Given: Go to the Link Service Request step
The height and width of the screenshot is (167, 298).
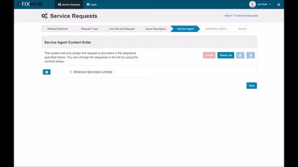Looking at the screenshot, I should (x=122, y=29).
